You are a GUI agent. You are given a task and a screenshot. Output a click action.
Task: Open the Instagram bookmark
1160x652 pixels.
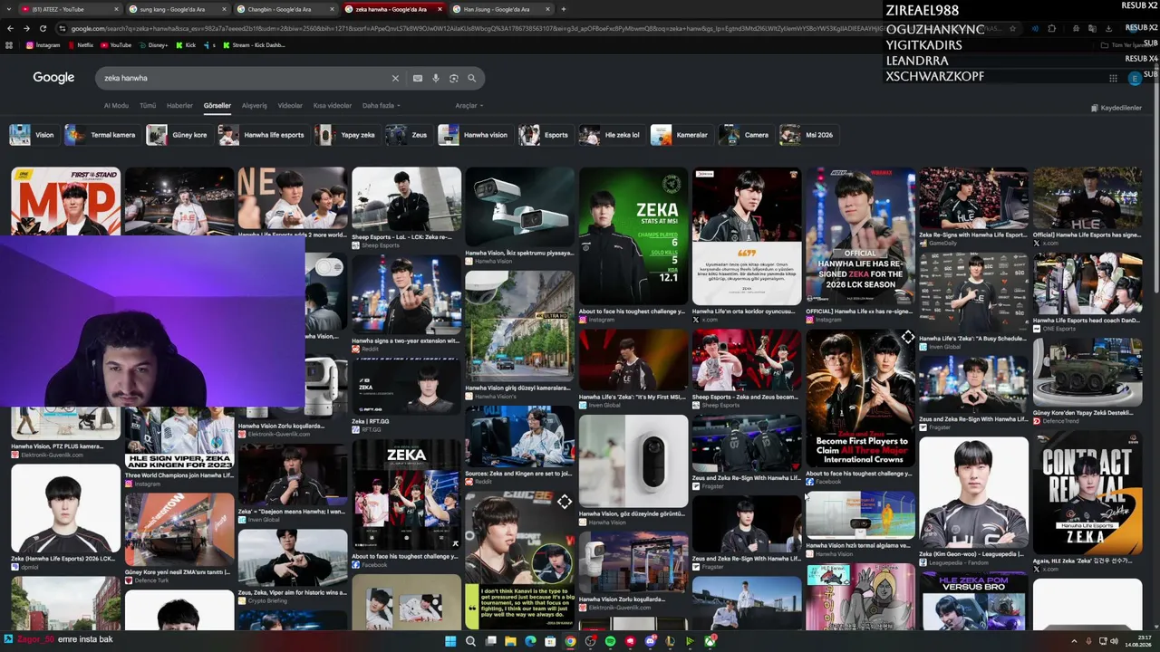click(x=43, y=45)
